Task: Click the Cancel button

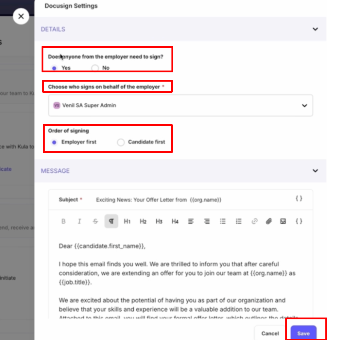Action: point(270,333)
